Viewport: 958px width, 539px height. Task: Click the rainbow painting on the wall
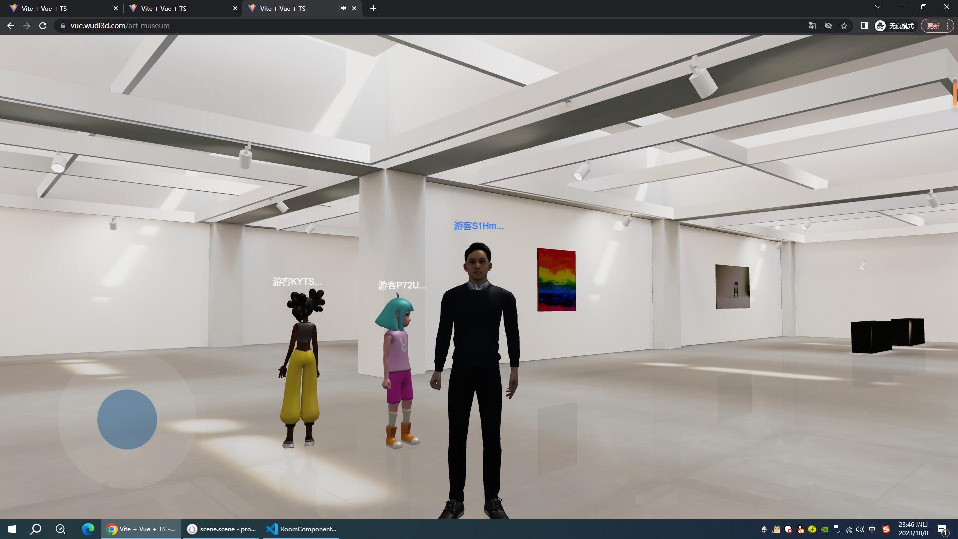pos(556,280)
